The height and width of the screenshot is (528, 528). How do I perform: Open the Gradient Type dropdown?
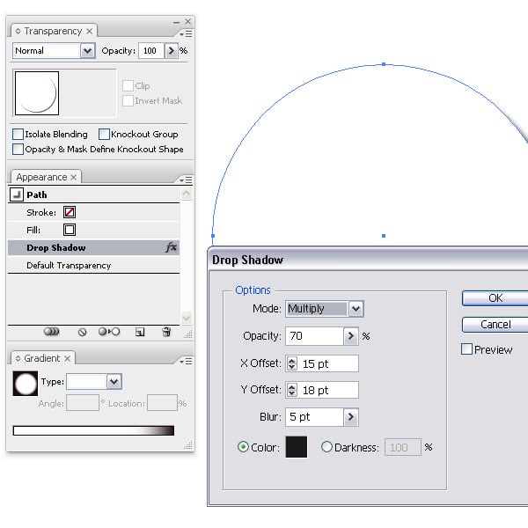click(114, 382)
